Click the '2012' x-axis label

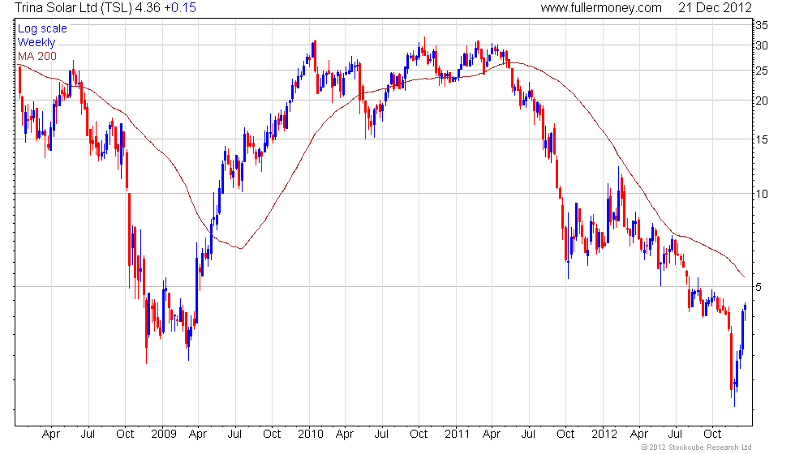click(x=604, y=435)
